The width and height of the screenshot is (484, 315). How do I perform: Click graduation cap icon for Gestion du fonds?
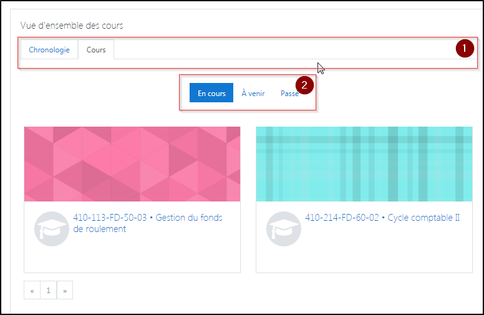[x=52, y=229]
